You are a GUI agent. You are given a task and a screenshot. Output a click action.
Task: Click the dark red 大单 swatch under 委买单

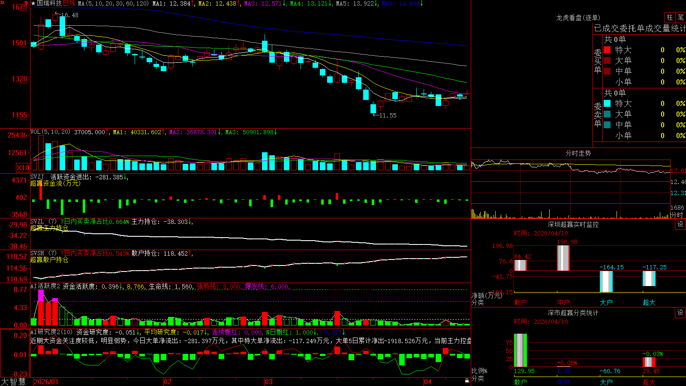tap(607, 60)
